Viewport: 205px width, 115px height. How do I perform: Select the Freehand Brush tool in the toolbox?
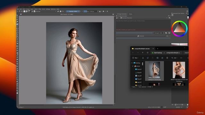coord(17,24)
